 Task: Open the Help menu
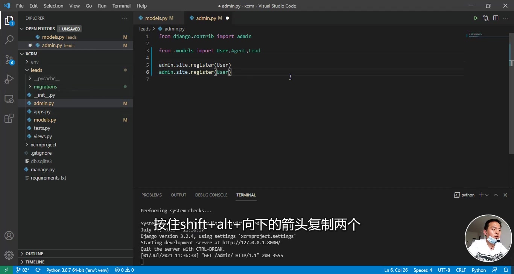[141, 6]
